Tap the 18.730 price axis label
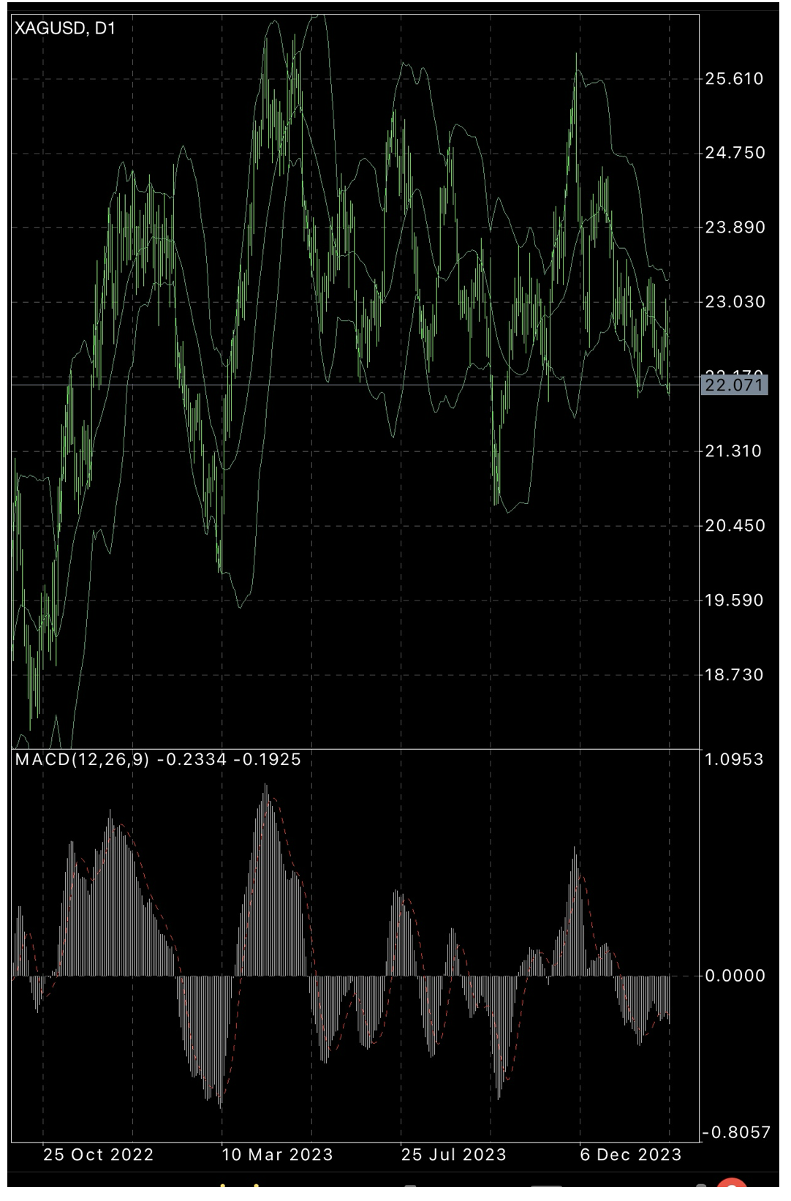 (734, 675)
